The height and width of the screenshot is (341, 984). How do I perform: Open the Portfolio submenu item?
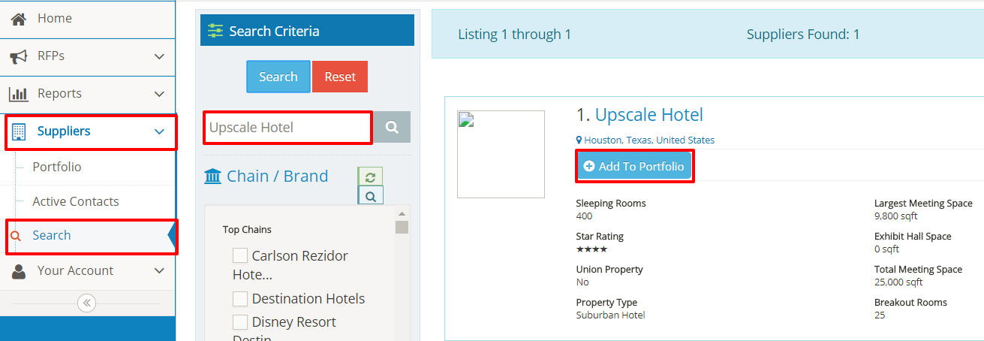click(x=57, y=167)
